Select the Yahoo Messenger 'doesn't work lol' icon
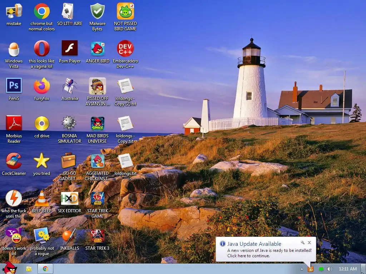The width and height of the screenshot is (366, 274). 13,235
